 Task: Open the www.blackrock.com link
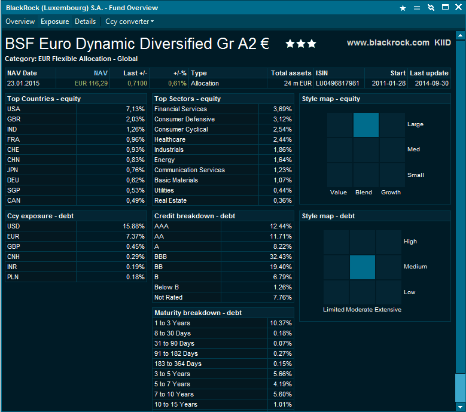(388, 43)
